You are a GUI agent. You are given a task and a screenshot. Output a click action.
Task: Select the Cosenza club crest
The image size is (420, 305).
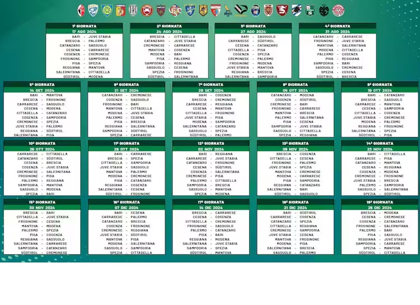tap(161, 11)
